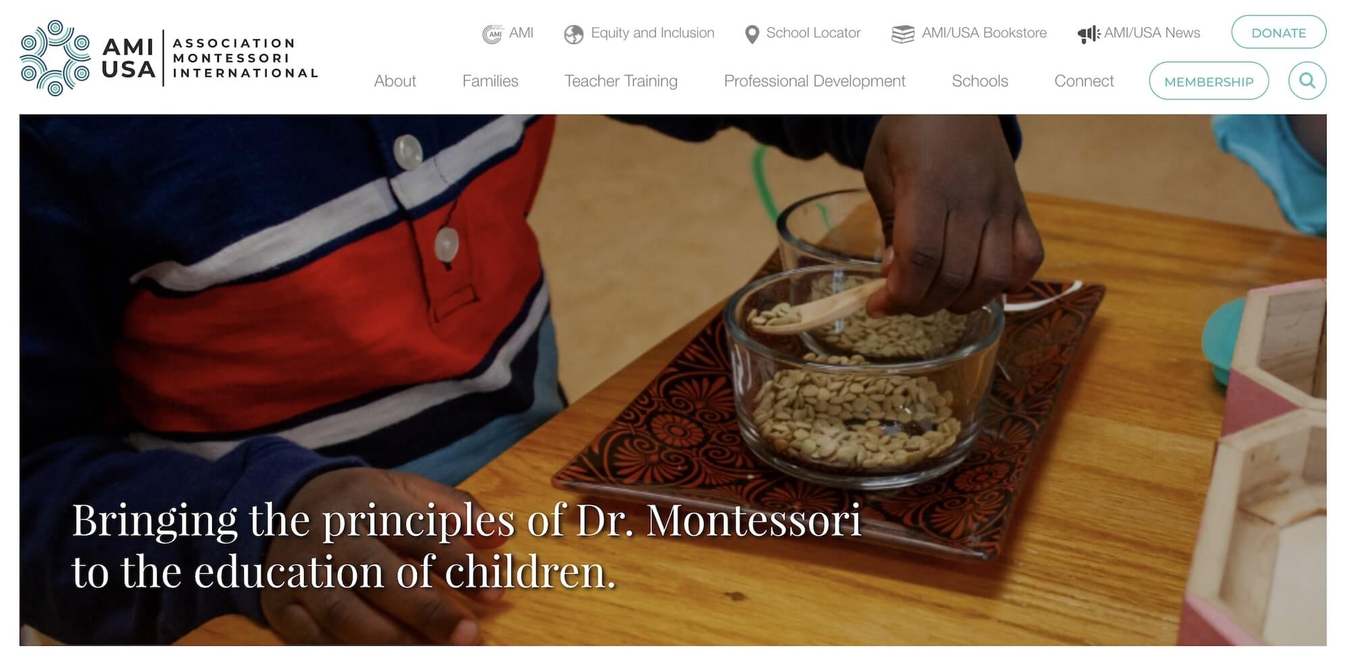Screen dimensions: 1351x662
Task: Click the School Locator map pin icon
Action: coord(752,34)
